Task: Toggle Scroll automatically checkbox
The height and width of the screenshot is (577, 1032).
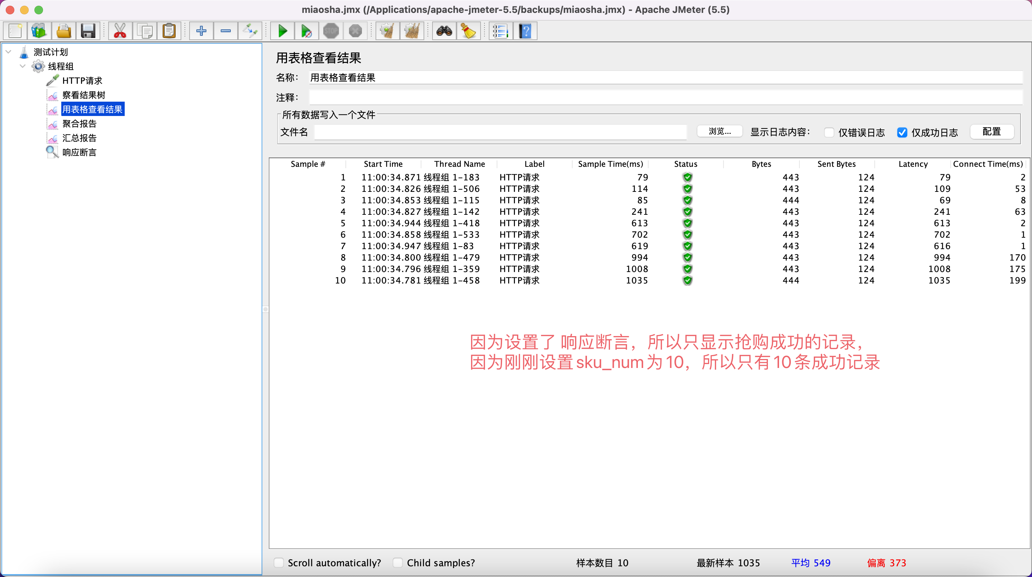Action: point(278,563)
